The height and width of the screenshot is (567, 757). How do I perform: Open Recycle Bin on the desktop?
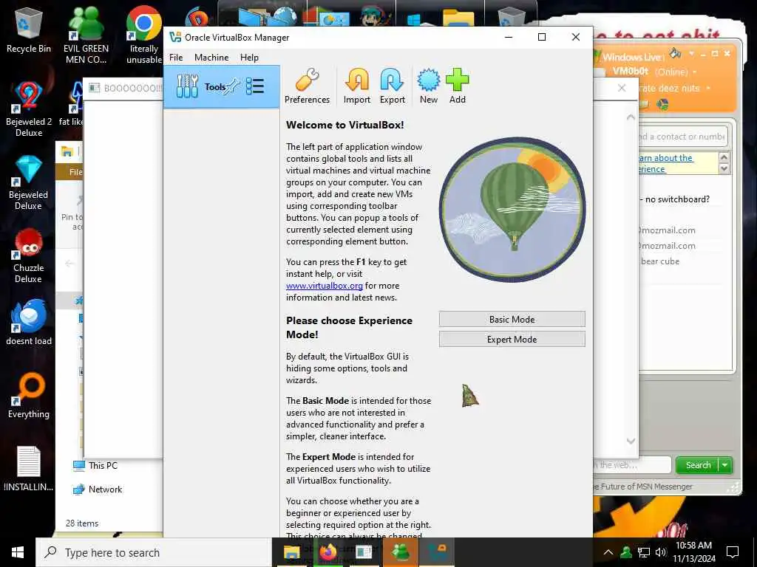click(29, 31)
